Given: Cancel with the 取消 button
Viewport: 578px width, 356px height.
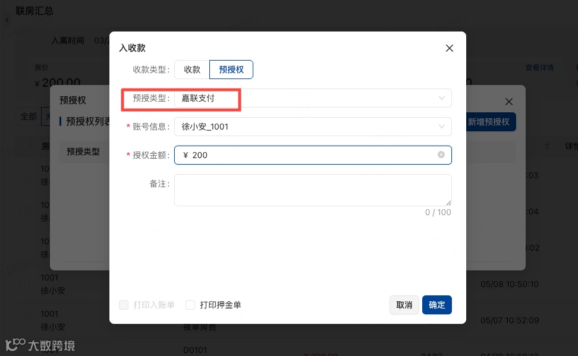Looking at the screenshot, I should (404, 305).
